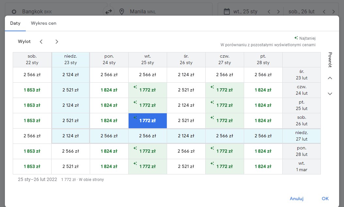Click the swap origin and destination icon

click(109, 12)
